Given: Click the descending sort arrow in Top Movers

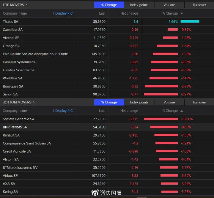Looking at the screenshot, I should (182, 13).
